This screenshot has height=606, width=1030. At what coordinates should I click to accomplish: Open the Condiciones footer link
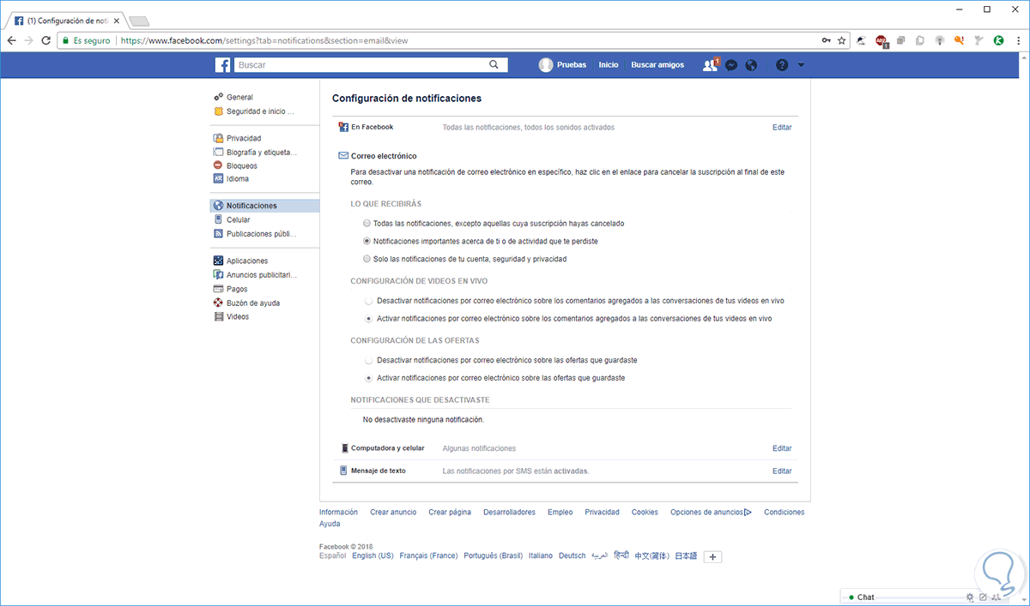click(x=785, y=512)
